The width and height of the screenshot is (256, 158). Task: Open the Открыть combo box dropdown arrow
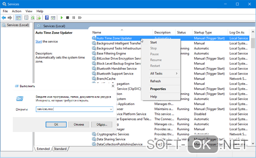pyautogui.click(x=111, y=109)
